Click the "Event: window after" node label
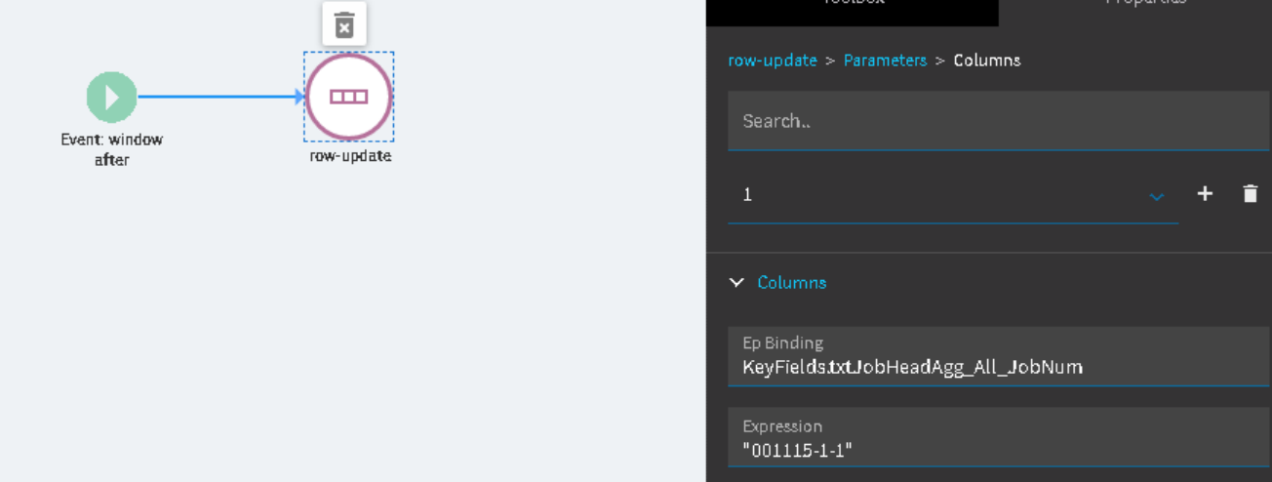 111,149
